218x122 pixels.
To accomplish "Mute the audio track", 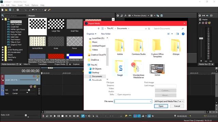I will [31, 87].
